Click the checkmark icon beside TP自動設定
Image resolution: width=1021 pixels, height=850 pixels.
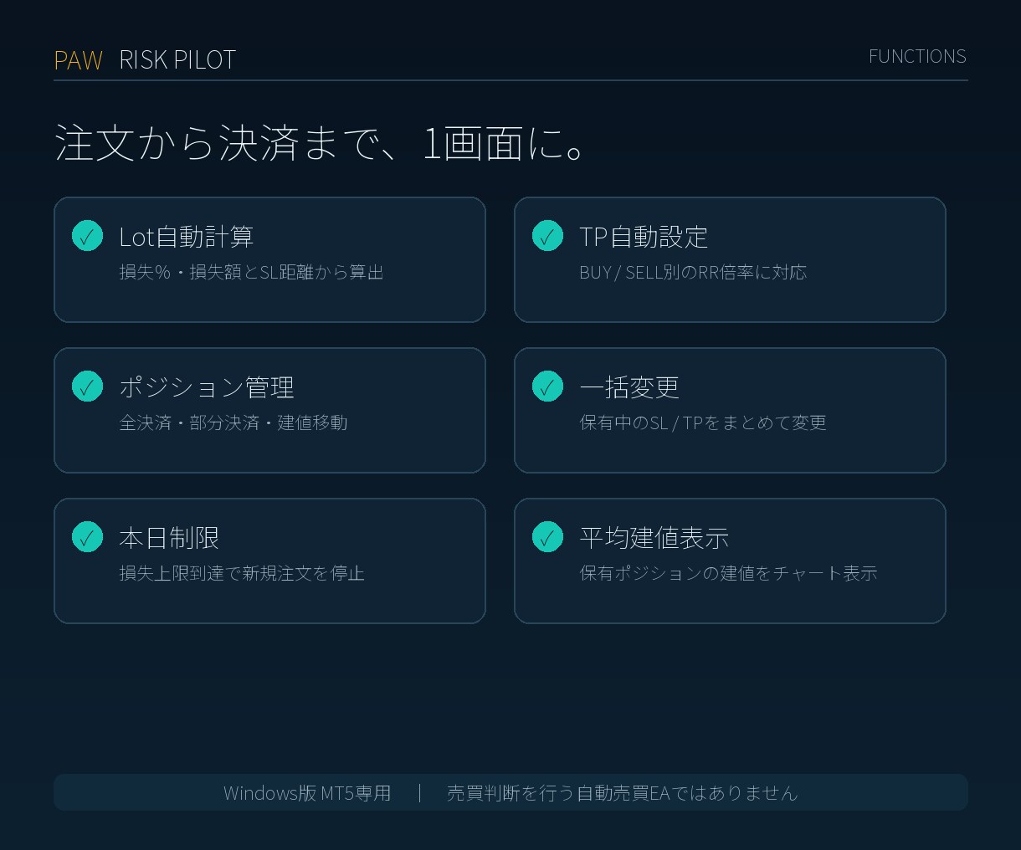coord(547,235)
